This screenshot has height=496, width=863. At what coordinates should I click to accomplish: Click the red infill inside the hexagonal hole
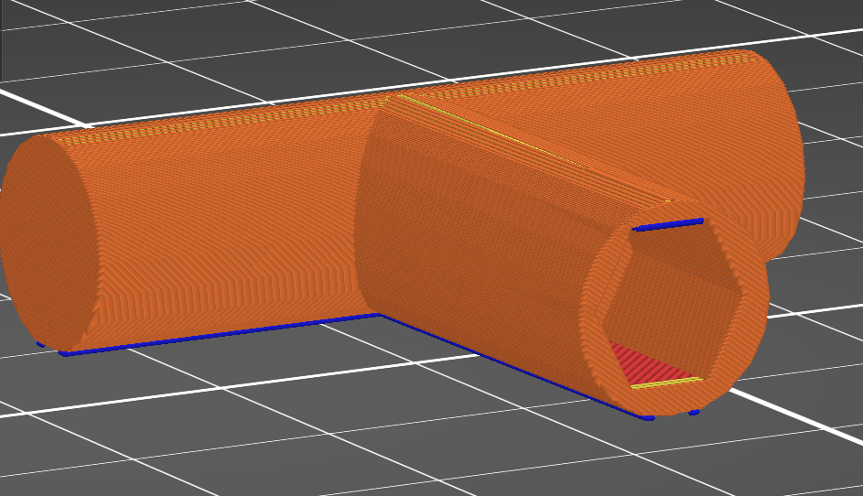tap(650, 365)
